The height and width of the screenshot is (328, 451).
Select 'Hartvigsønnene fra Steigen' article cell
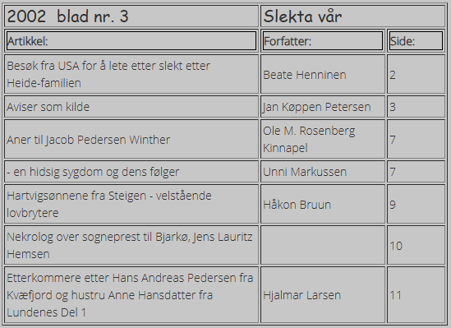[131, 204]
